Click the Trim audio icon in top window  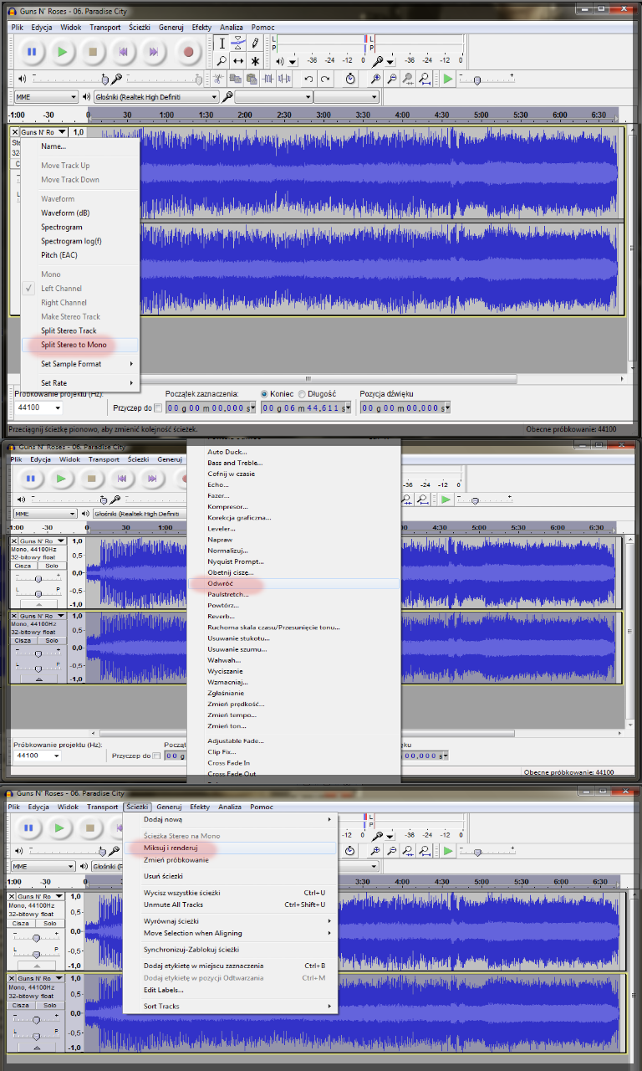(267, 79)
